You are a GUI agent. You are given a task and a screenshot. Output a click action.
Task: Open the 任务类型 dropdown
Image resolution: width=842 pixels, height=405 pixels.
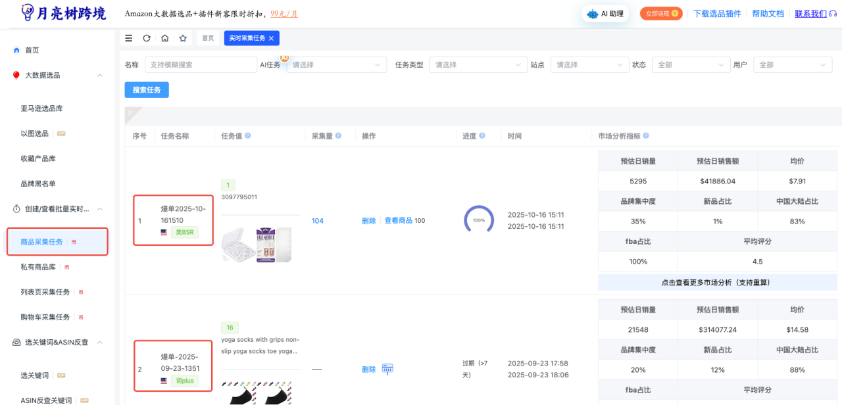[x=477, y=65]
